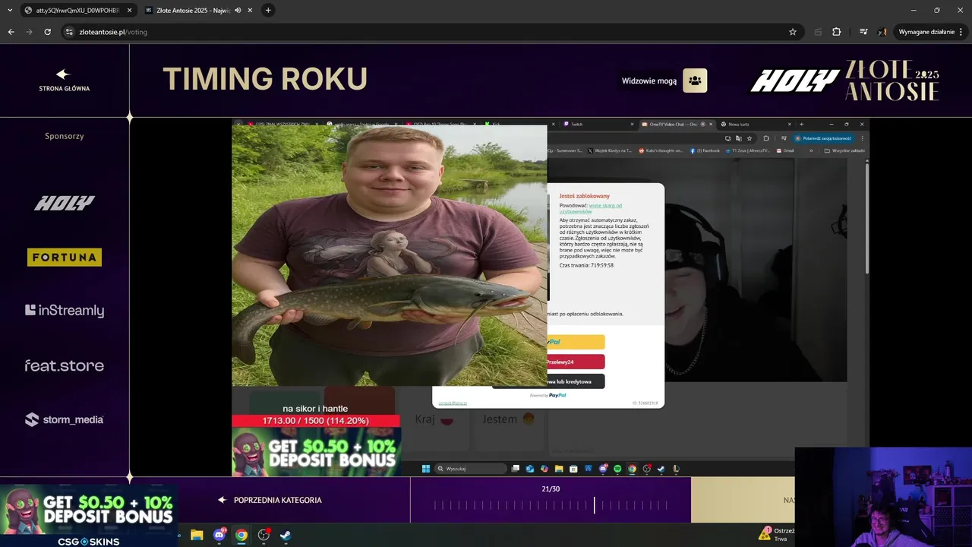Click the current 21/30 marker on progress bar

(x=595, y=504)
